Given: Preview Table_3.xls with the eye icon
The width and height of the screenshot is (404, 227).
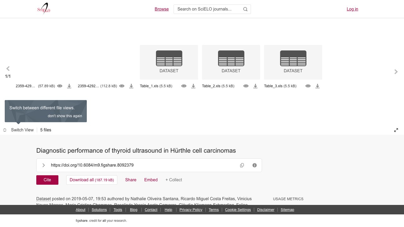Looking at the screenshot, I should (x=308, y=86).
